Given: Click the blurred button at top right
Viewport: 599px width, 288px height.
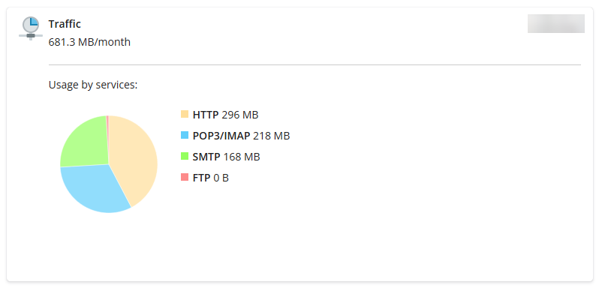Looking at the screenshot, I should pyautogui.click(x=555, y=24).
